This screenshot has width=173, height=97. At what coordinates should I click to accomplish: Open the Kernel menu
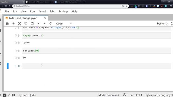tap(42, 11)
